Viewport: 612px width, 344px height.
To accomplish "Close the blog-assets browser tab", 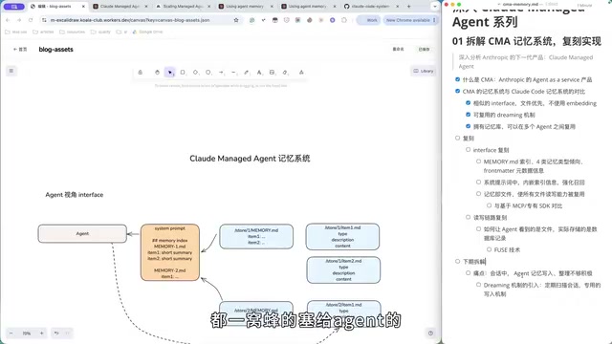I will pos(83,7).
